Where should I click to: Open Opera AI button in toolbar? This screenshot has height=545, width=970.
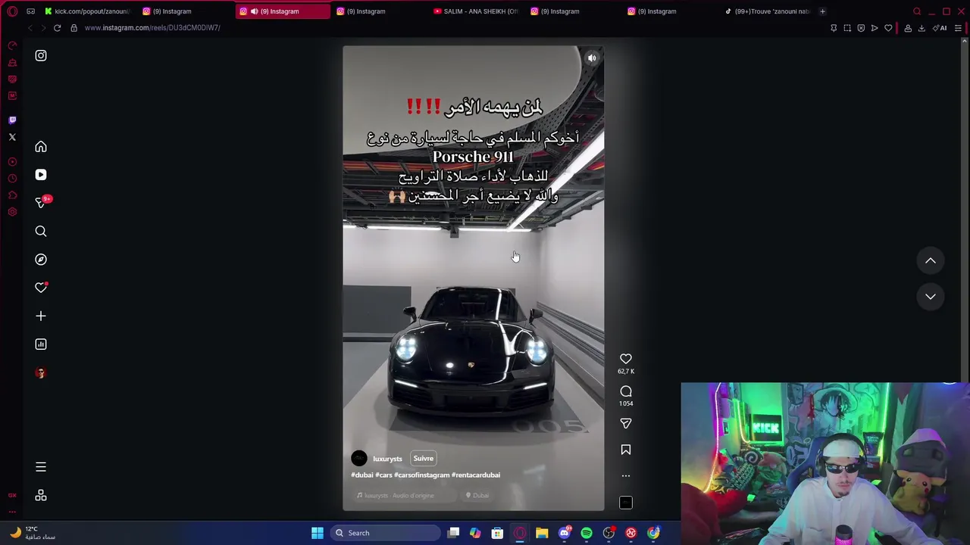[940, 28]
